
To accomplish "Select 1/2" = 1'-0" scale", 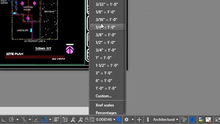I will point(108,42).
